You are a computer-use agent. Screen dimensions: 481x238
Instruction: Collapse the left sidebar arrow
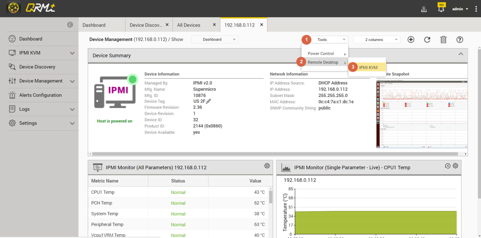coord(70,25)
